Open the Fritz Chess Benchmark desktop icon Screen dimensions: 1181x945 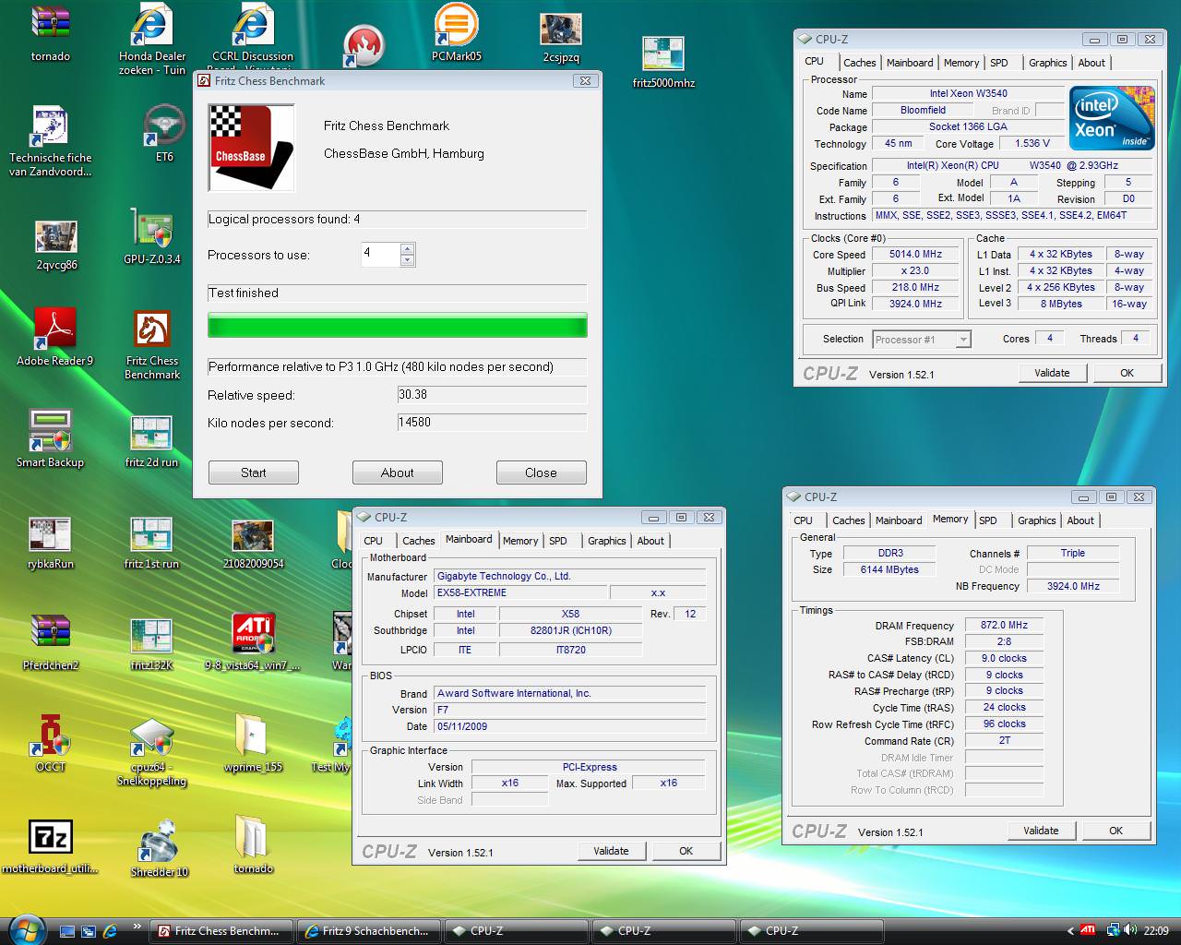tap(152, 345)
